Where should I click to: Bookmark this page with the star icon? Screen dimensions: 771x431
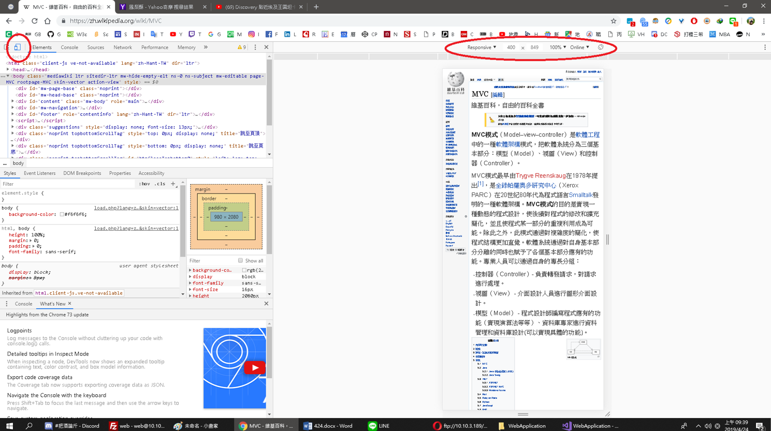coord(614,21)
